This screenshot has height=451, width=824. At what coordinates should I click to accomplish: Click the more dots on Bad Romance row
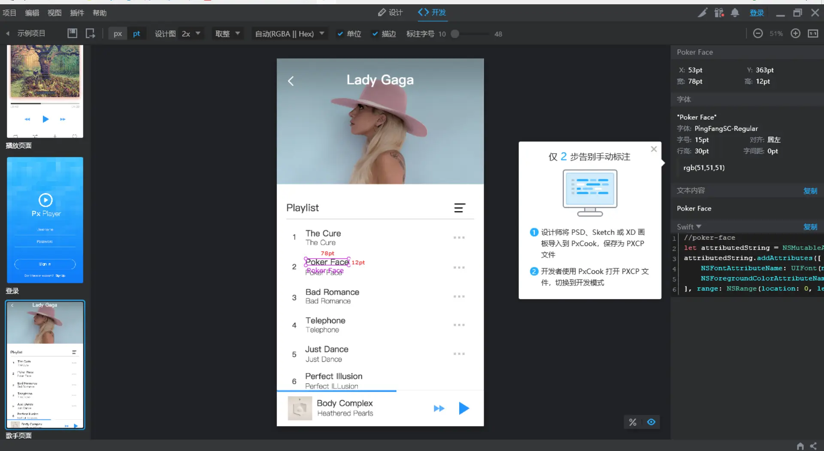point(459,297)
